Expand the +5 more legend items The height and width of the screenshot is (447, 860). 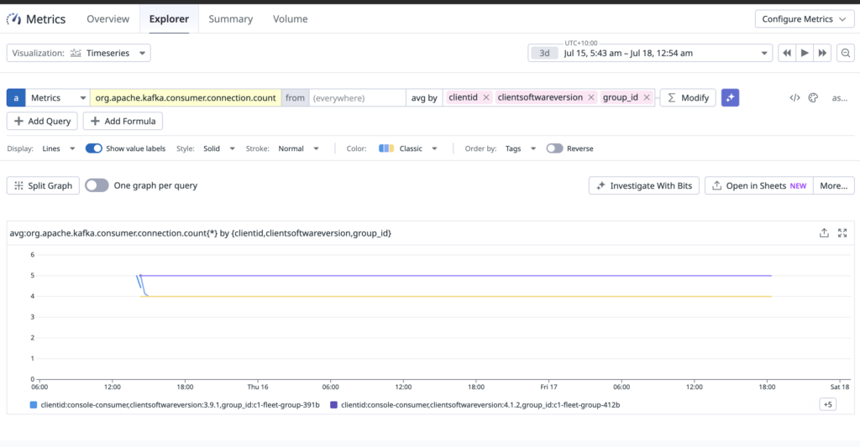(x=827, y=405)
